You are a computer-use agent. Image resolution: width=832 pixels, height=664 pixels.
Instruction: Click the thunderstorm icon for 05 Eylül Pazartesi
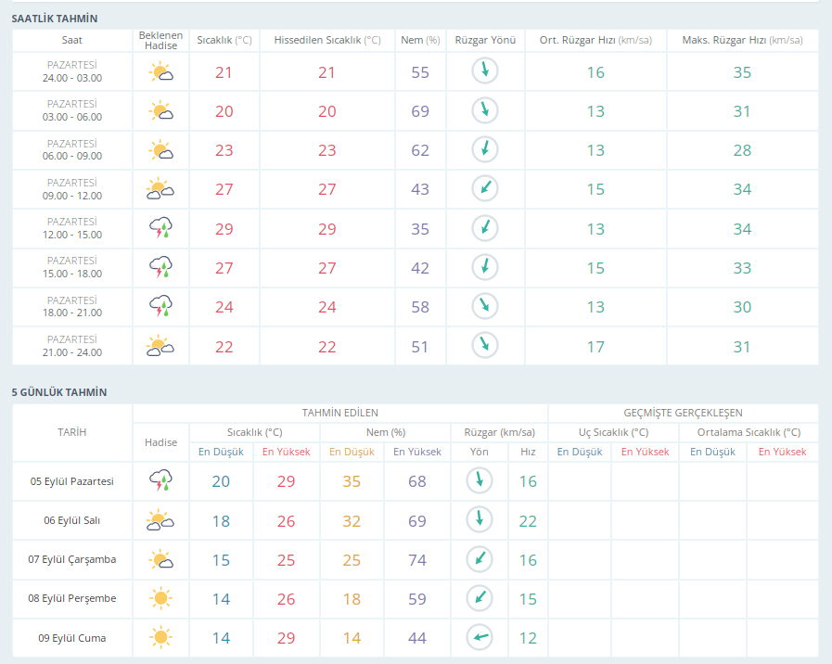(160, 481)
